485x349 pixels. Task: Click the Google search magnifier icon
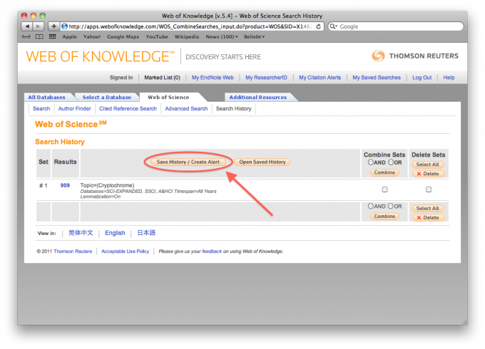click(333, 26)
